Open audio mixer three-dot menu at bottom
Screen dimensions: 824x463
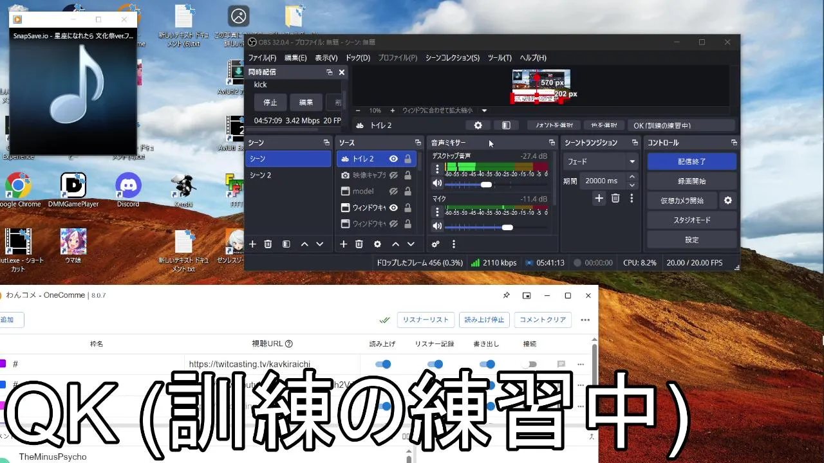click(x=454, y=244)
